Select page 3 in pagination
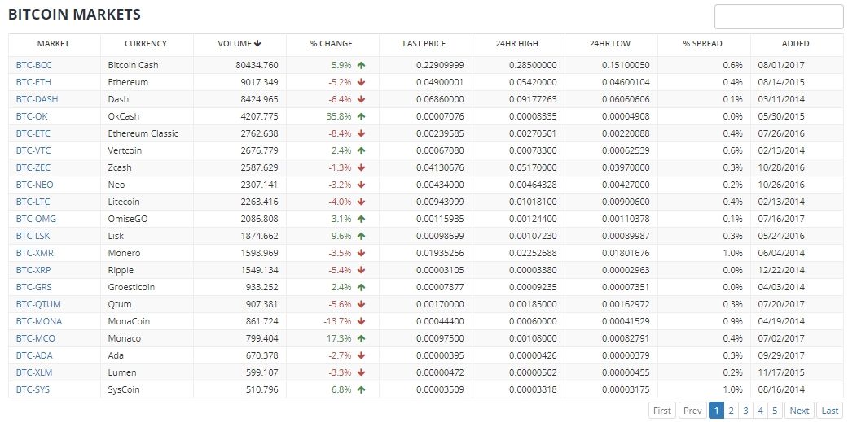This screenshot has height=422, width=848. [x=746, y=411]
